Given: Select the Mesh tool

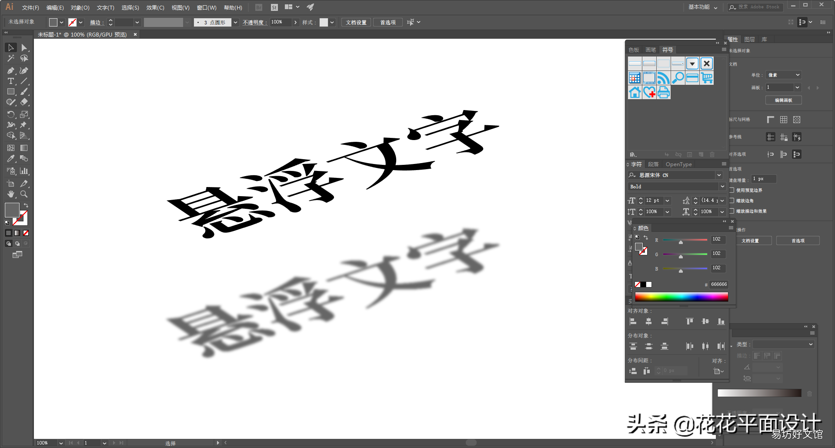Looking at the screenshot, I should point(11,148).
